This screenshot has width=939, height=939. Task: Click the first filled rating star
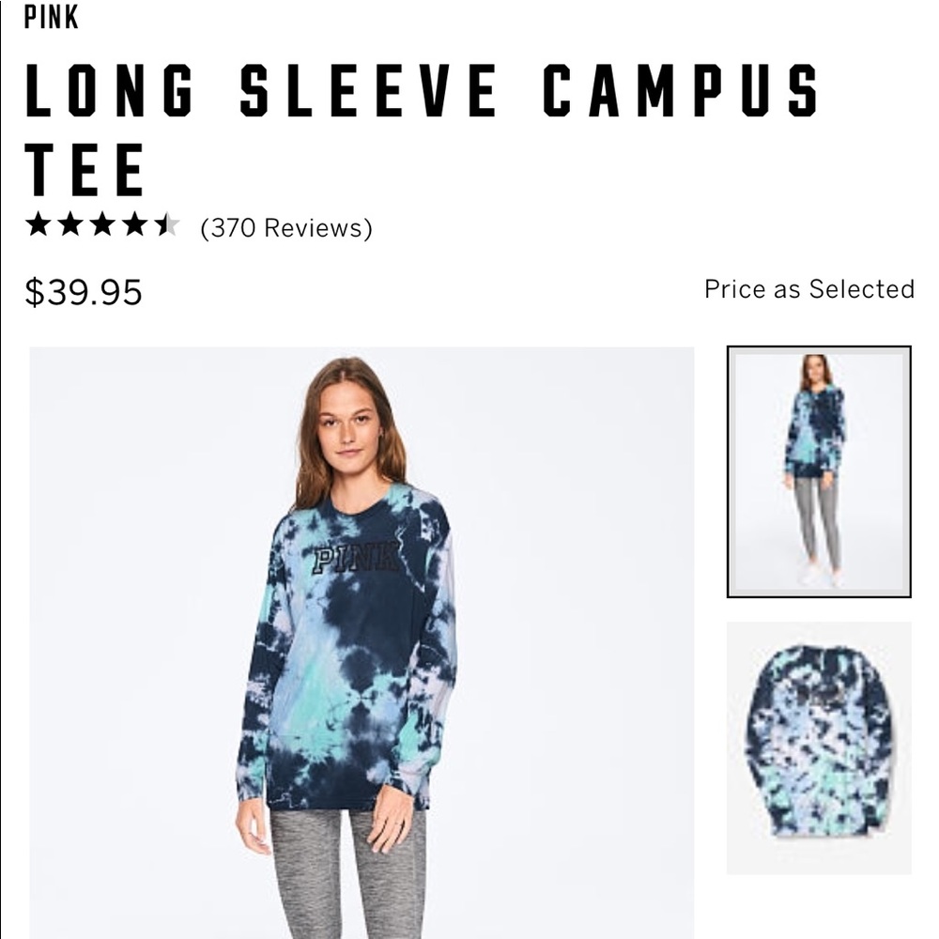tap(38, 225)
